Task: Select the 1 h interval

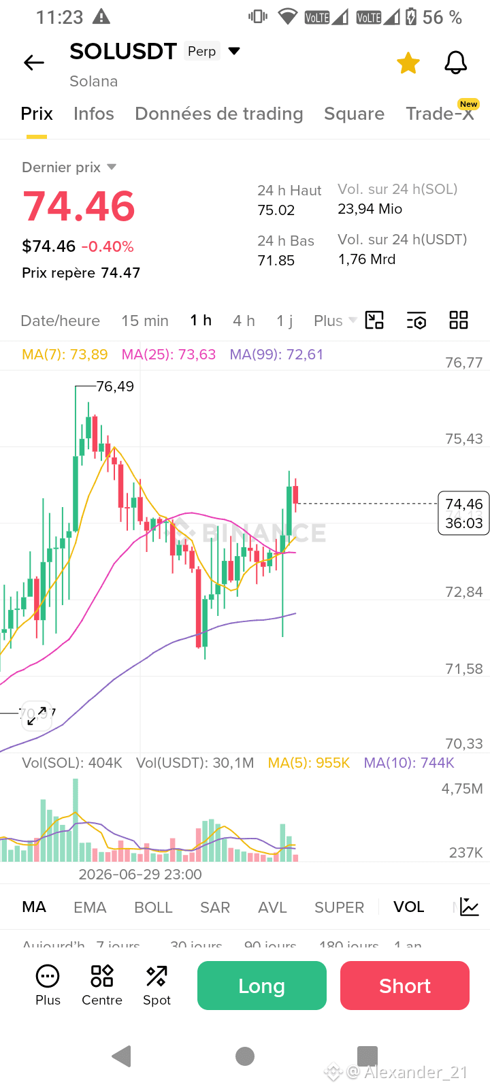Action: pyautogui.click(x=201, y=321)
